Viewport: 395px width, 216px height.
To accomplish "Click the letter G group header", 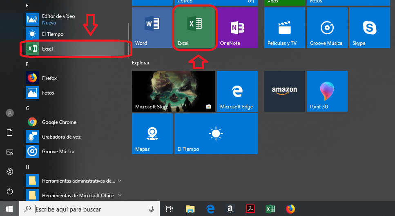I will [27, 108].
